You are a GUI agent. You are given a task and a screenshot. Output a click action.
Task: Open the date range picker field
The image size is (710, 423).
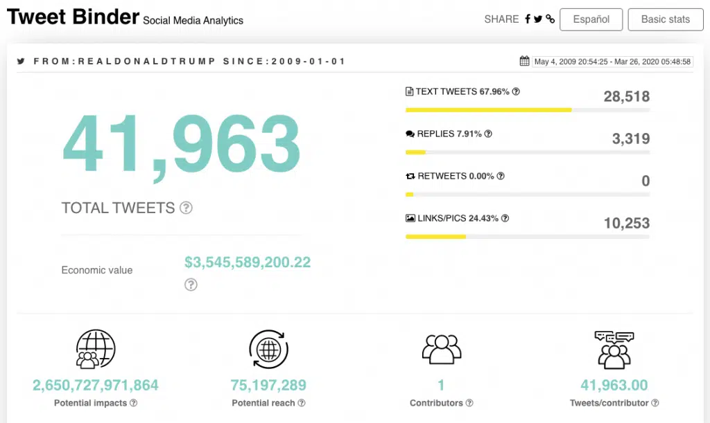coord(612,62)
